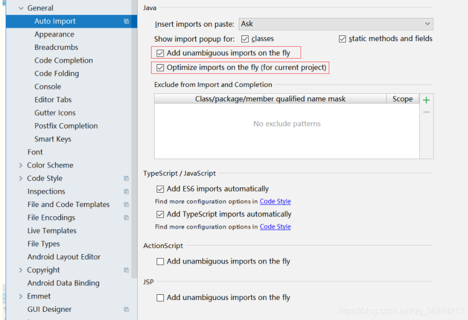Click the settings icon beside File Encodings

tap(126, 217)
